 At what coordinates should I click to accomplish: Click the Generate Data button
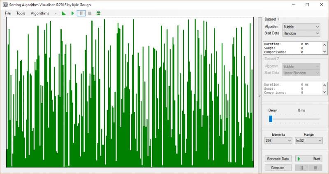pos(278,159)
